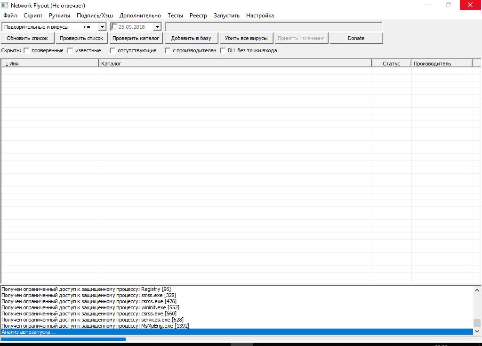482x346 pixels.
Task: Open the Руткиты menu
Action: pyautogui.click(x=59, y=16)
